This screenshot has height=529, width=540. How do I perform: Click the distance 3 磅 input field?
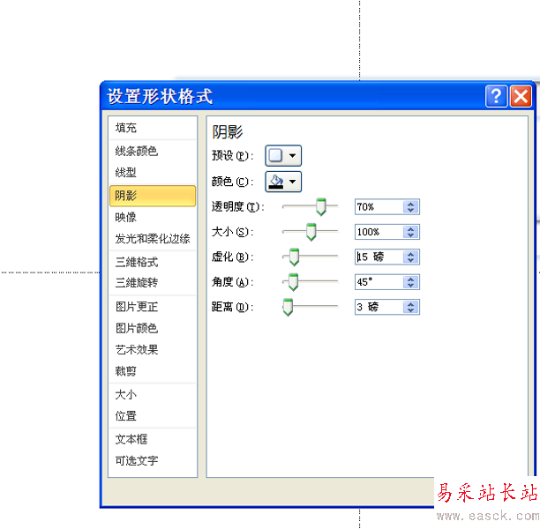pos(379,307)
